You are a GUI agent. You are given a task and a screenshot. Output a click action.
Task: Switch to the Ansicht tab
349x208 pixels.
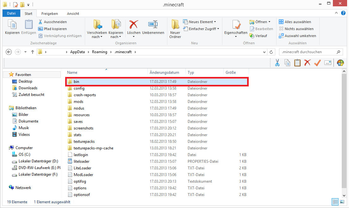(x=73, y=14)
